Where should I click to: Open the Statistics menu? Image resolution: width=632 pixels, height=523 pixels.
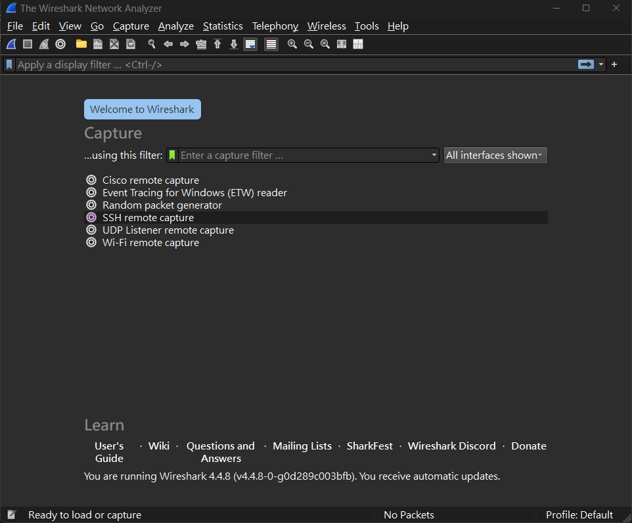(x=223, y=26)
